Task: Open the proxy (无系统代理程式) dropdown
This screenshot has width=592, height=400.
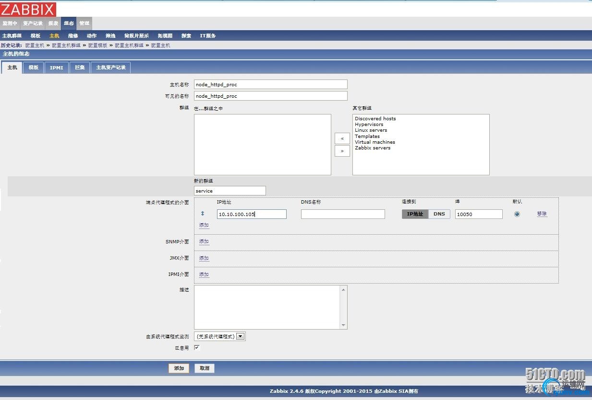Action: 220,336
